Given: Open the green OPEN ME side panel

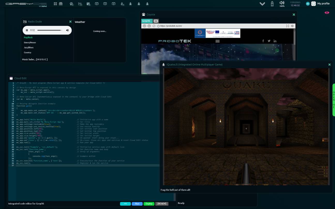Looking at the screenshot, I should point(334,100).
